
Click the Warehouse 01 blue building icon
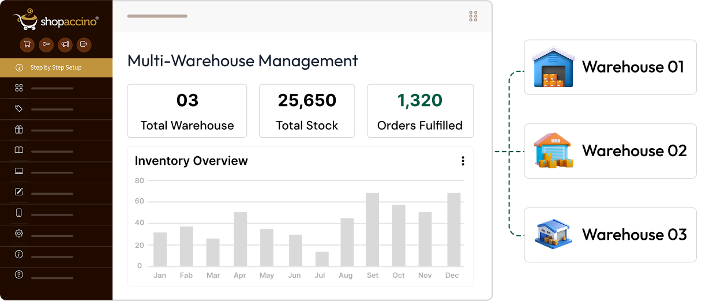[553, 67]
